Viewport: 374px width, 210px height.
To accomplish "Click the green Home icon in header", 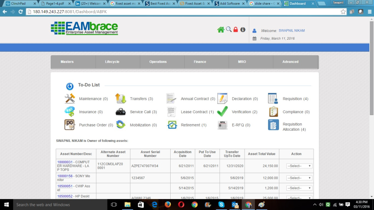I will pyautogui.click(x=221, y=30).
